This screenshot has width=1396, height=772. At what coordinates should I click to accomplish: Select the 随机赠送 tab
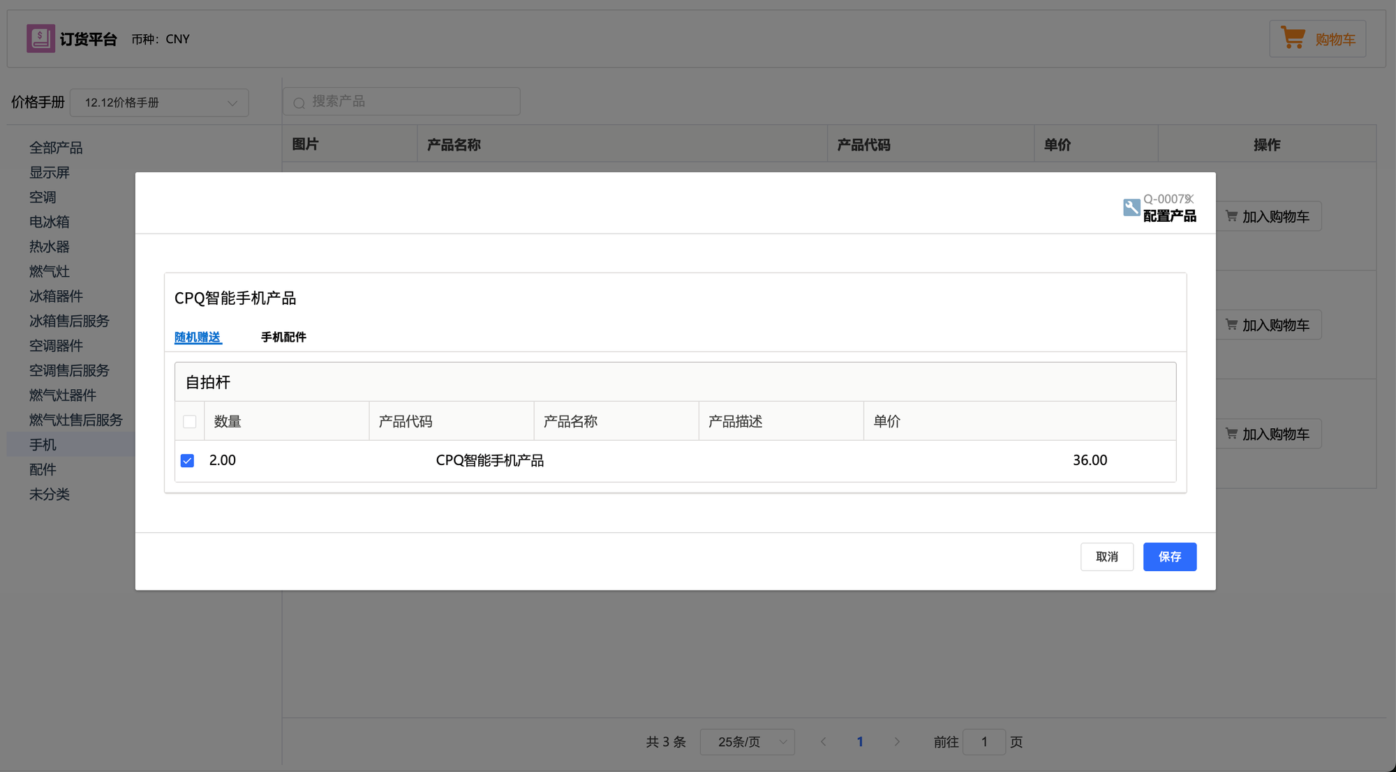click(x=198, y=338)
